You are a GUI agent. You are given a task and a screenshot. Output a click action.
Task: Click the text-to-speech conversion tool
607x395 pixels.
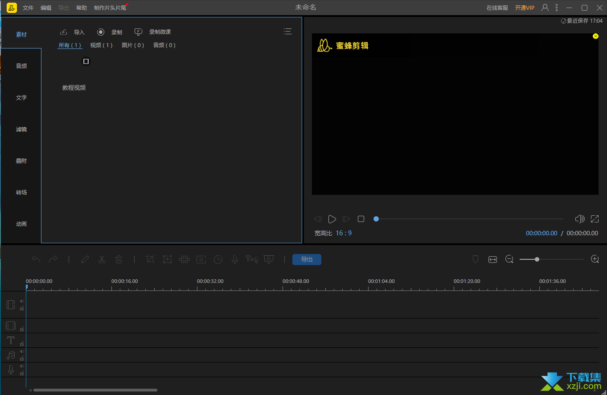[252, 259]
